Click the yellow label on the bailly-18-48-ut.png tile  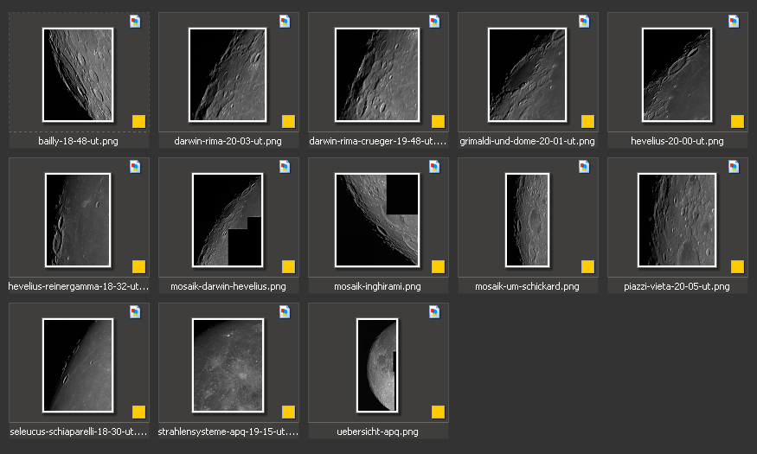coord(138,121)
